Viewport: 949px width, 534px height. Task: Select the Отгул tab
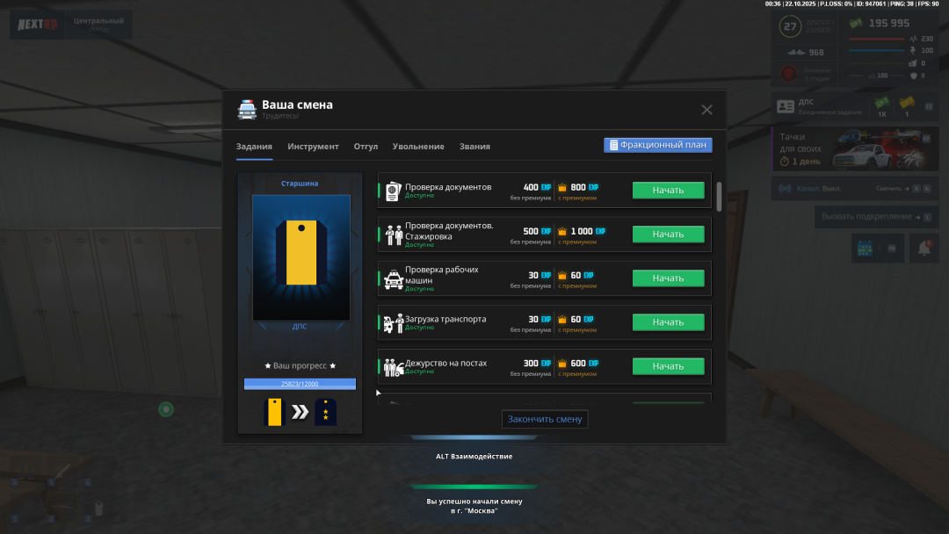click(x=366, y=147)
